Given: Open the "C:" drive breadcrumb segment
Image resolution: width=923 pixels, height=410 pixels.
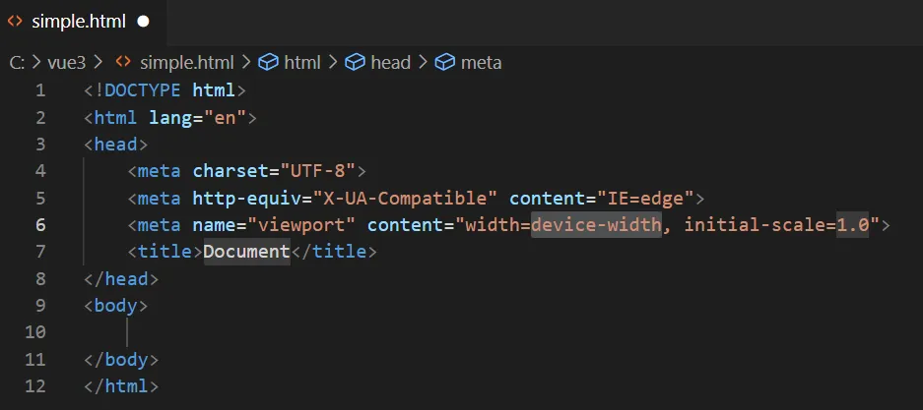Looking at the screenshot, I should point(17,62).
